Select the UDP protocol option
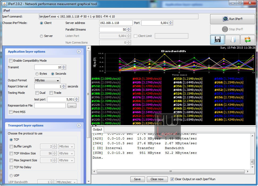 (x=11, y=175)
